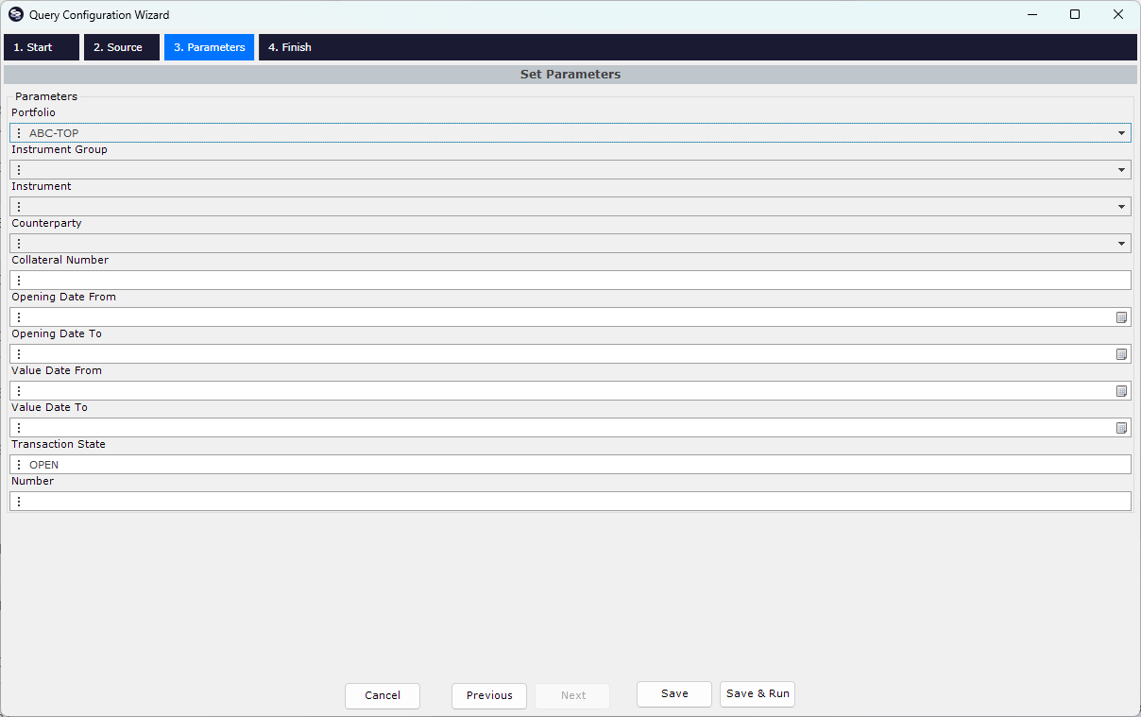
Task: Click the Instrument field's three-dot options icon
Action: tap(19, 207)
